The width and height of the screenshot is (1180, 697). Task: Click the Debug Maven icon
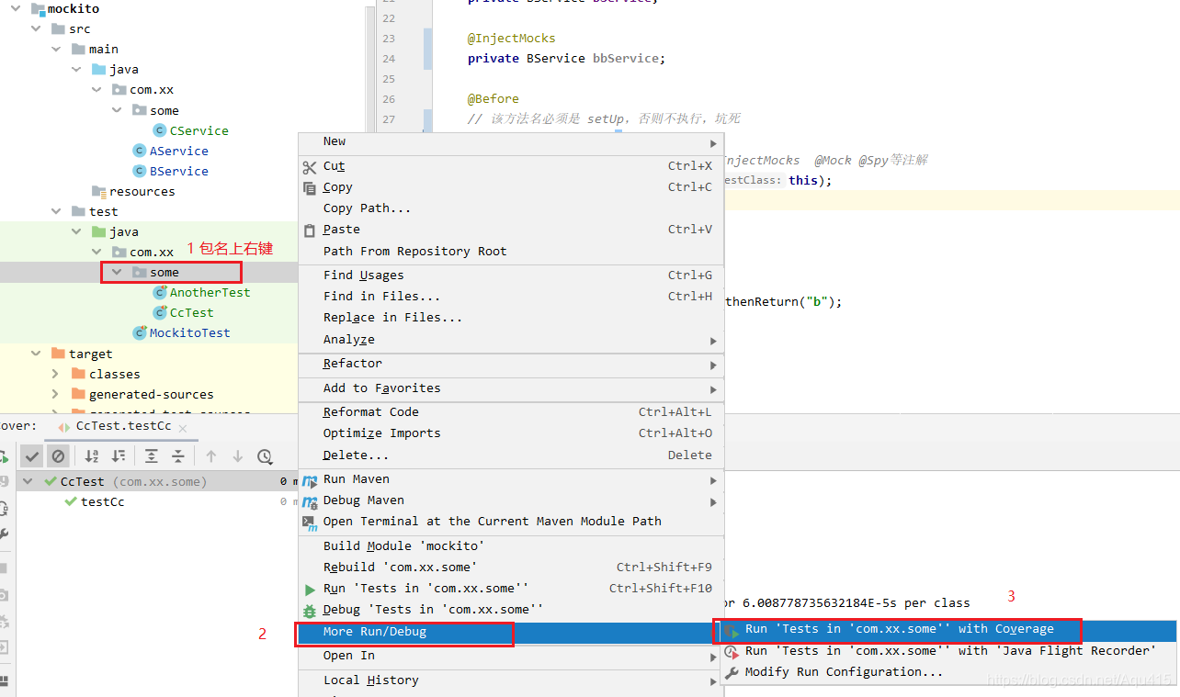[x=309, y=501]
